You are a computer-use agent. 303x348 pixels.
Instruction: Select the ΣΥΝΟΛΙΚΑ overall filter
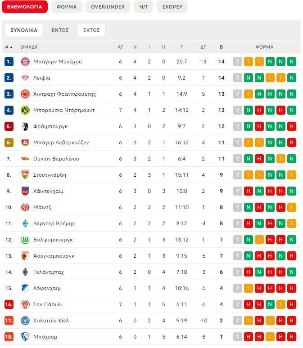click(x=24, y=30)
